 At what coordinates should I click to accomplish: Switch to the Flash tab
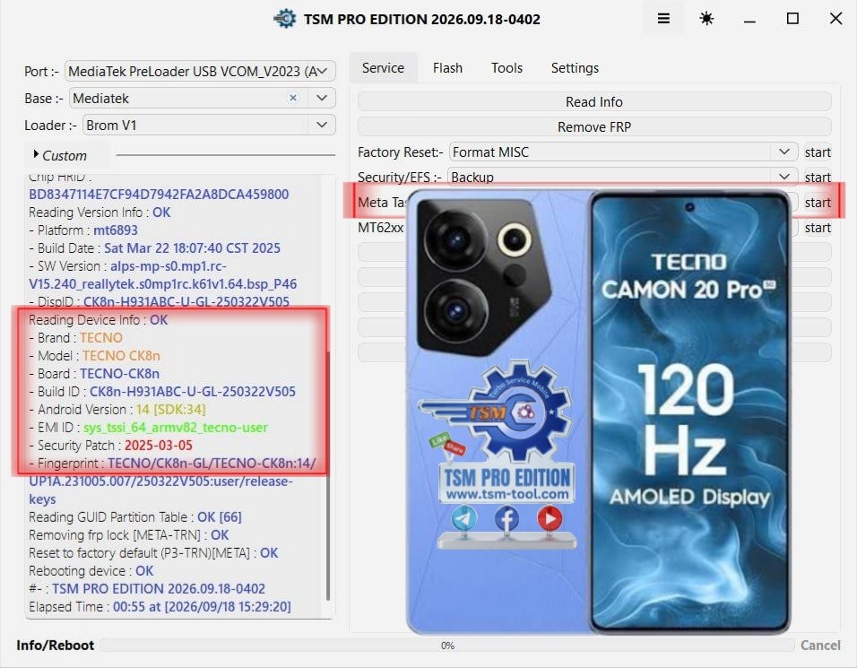point(447,68)
